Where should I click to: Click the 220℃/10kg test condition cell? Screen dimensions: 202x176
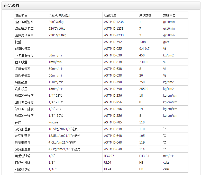(x=75, y=29)
